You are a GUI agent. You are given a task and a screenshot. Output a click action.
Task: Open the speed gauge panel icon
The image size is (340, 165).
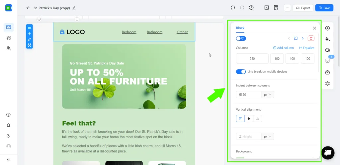[327, 72]
